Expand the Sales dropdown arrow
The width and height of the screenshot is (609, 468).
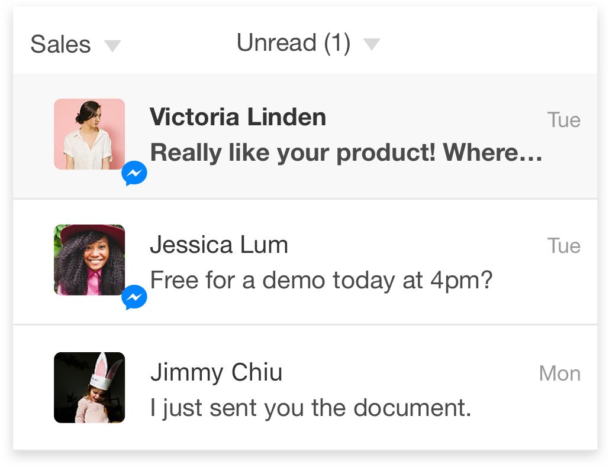(x=112, y=45)
